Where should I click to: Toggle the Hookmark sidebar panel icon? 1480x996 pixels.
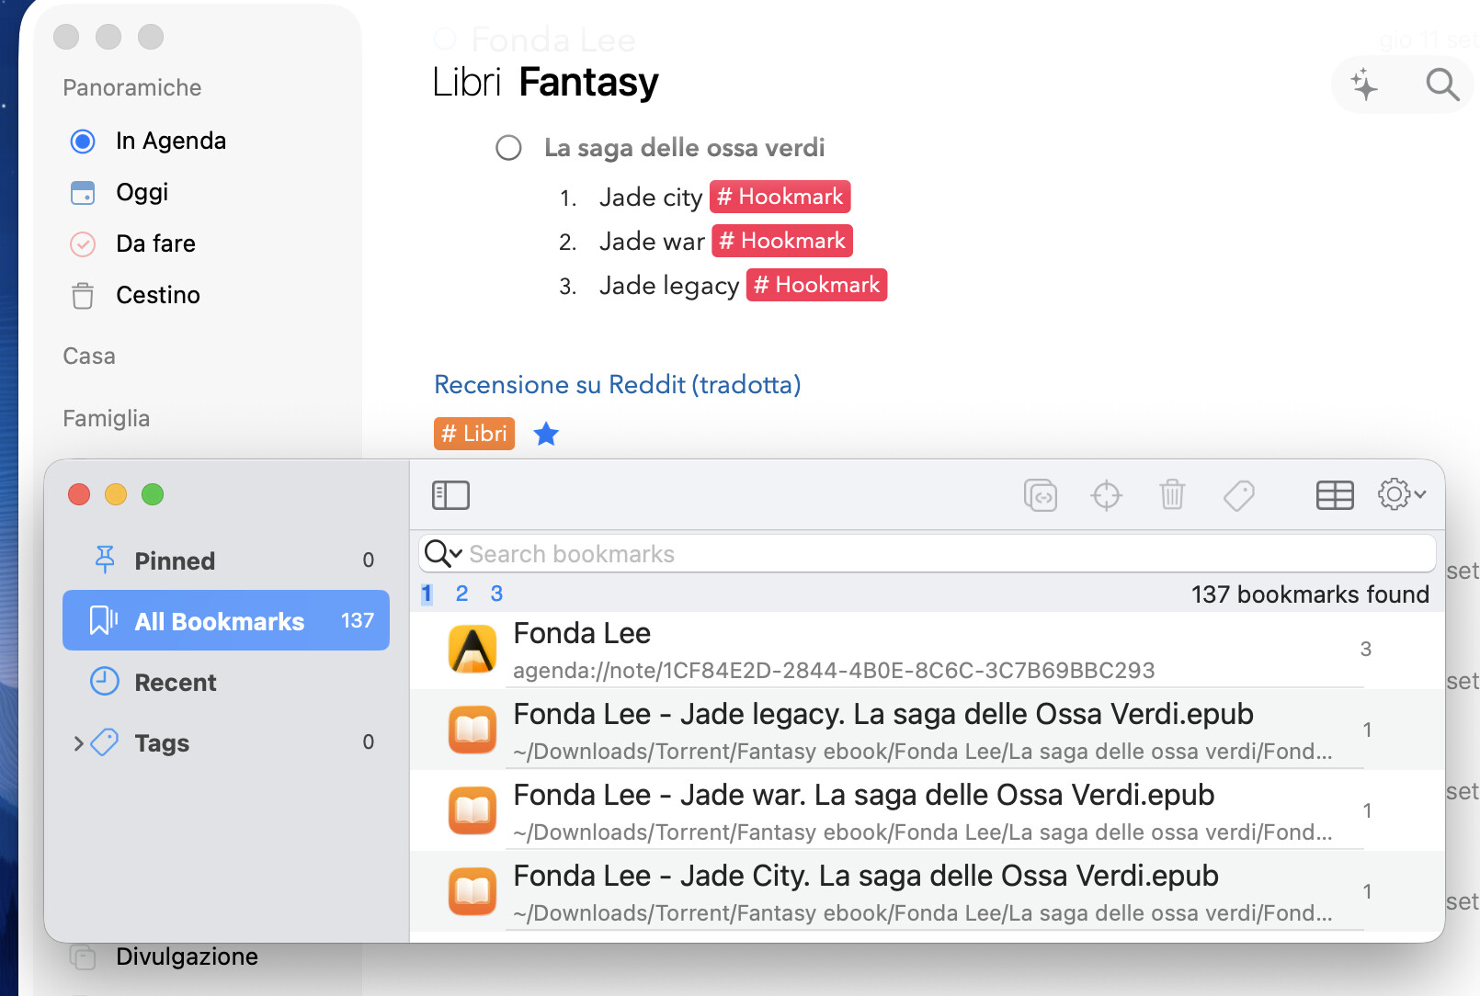tap(450, 495)
